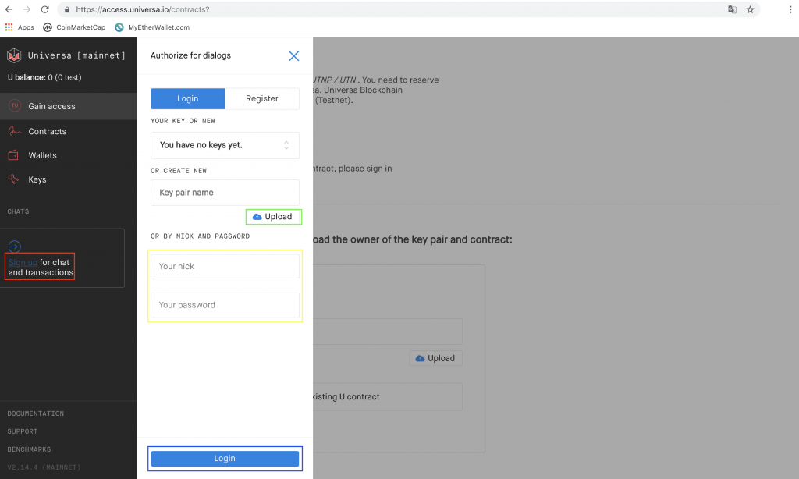Click the sign in link in page
The width and height of the screenshot is (799, 479).
pos(379,169)
